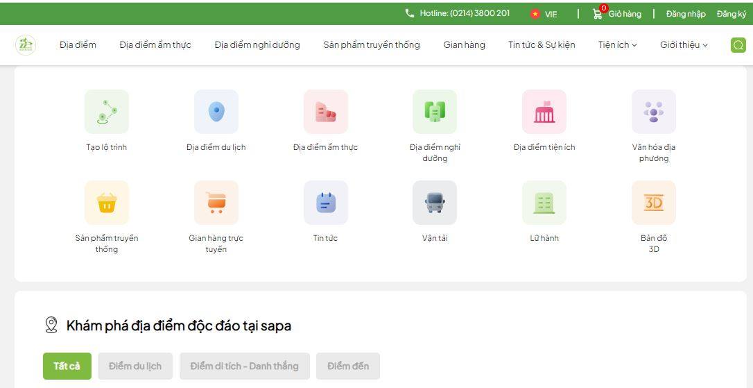753x388 pixels.
Task: Select the Điểm du lịch filter tab
Action: [x=135, y=366]
